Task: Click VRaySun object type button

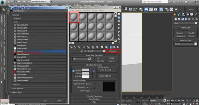Action: click(191, 36)
